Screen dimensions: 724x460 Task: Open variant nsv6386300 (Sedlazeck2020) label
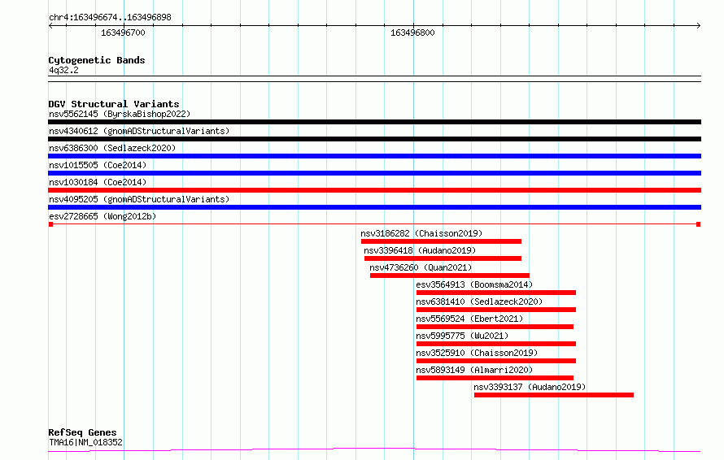[x=112, y=148]
